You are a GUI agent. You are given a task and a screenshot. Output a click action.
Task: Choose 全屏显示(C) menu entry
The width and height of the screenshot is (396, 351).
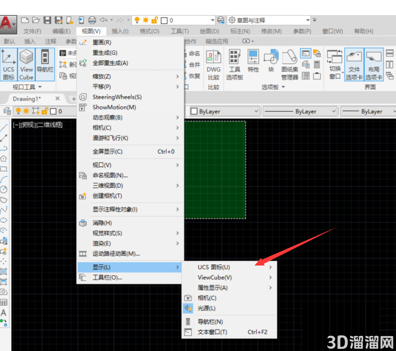point(130,152)
